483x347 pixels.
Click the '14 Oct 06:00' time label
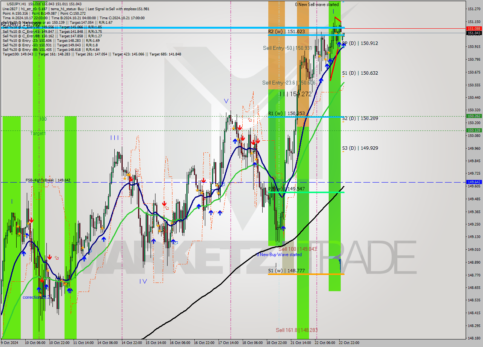click(107, 343)
